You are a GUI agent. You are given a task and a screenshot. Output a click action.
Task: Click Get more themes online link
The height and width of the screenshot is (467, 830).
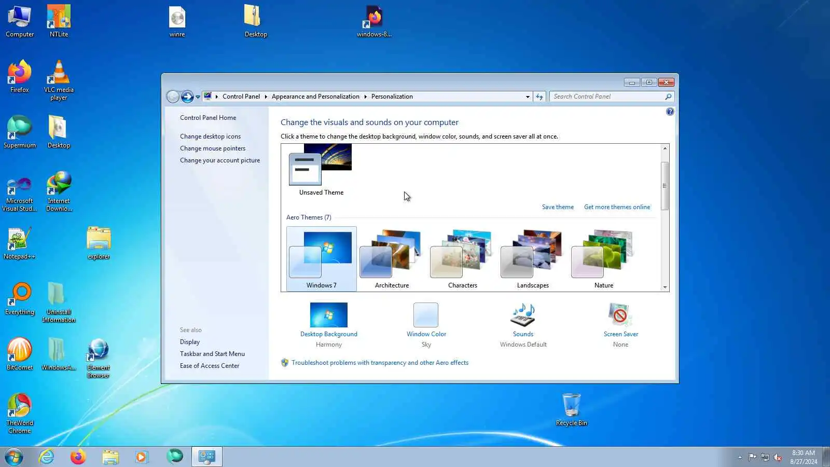pyautogui.click(x=617, y=207)
